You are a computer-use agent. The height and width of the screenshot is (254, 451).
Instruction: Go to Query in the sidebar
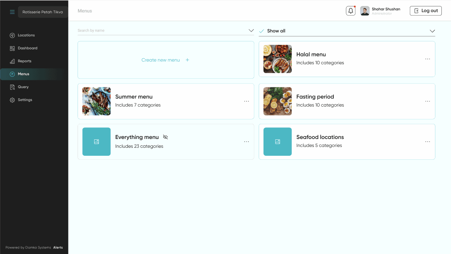pos(23,87)
